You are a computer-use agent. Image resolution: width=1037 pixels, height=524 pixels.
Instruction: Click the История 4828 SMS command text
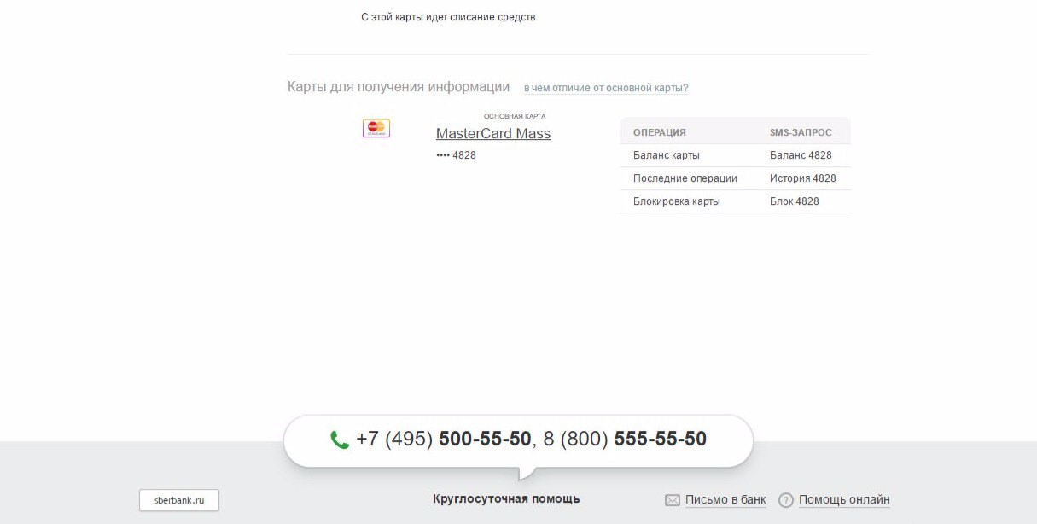pyautogui.click(x=803, y=178)
